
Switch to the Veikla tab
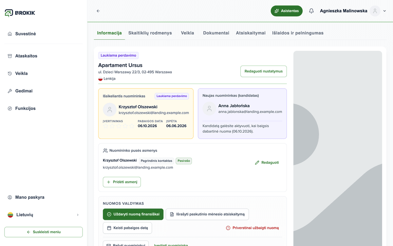[187, 33]
